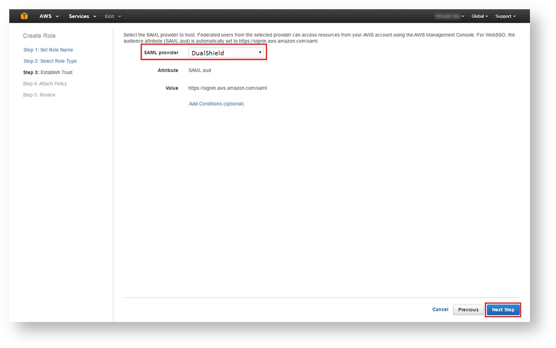Click the orange AWS cube logo
The image size is (556, 348).
point(24,16)
